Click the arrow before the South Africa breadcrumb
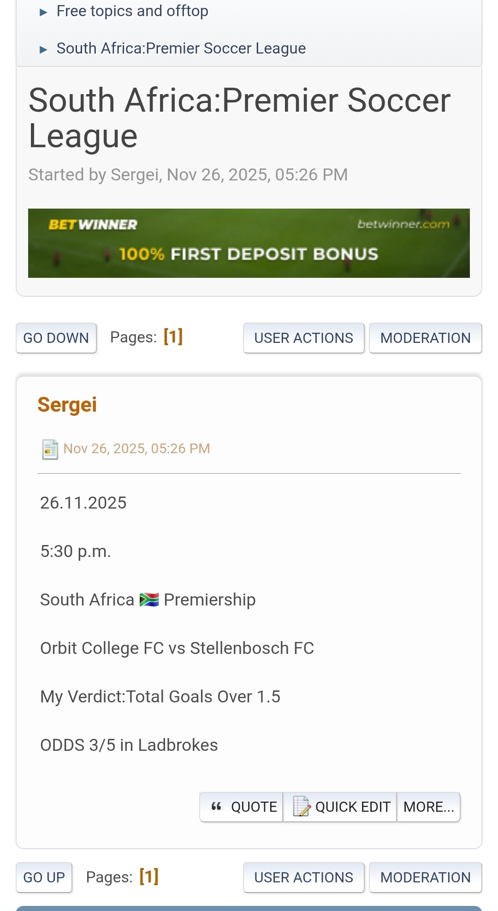 [44, 50]
